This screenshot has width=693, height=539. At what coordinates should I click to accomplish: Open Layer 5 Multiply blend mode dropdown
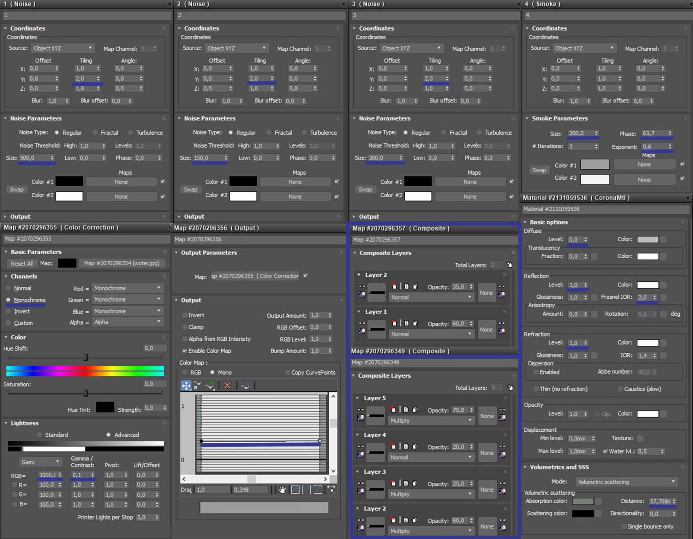click(x=430, y=420)
